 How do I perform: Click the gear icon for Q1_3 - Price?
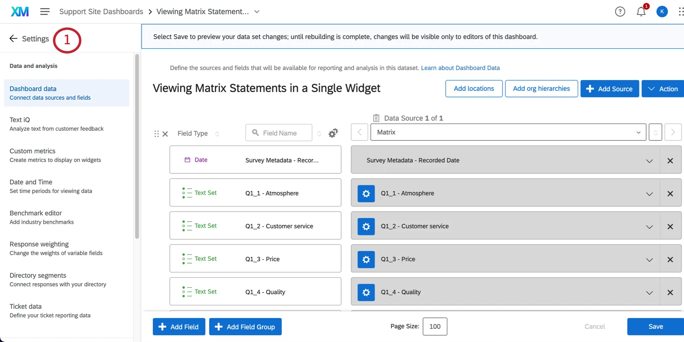tap(366, 260)
